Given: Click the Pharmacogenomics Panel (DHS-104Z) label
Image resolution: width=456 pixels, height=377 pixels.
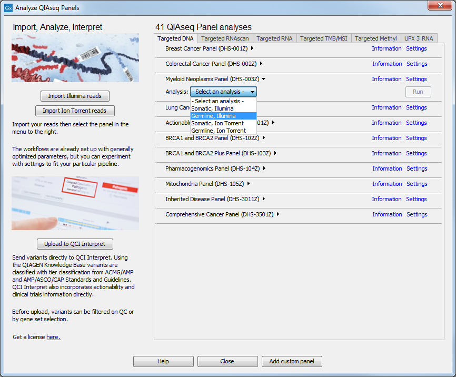Looking at the screenshot, I should click(213, 168).
